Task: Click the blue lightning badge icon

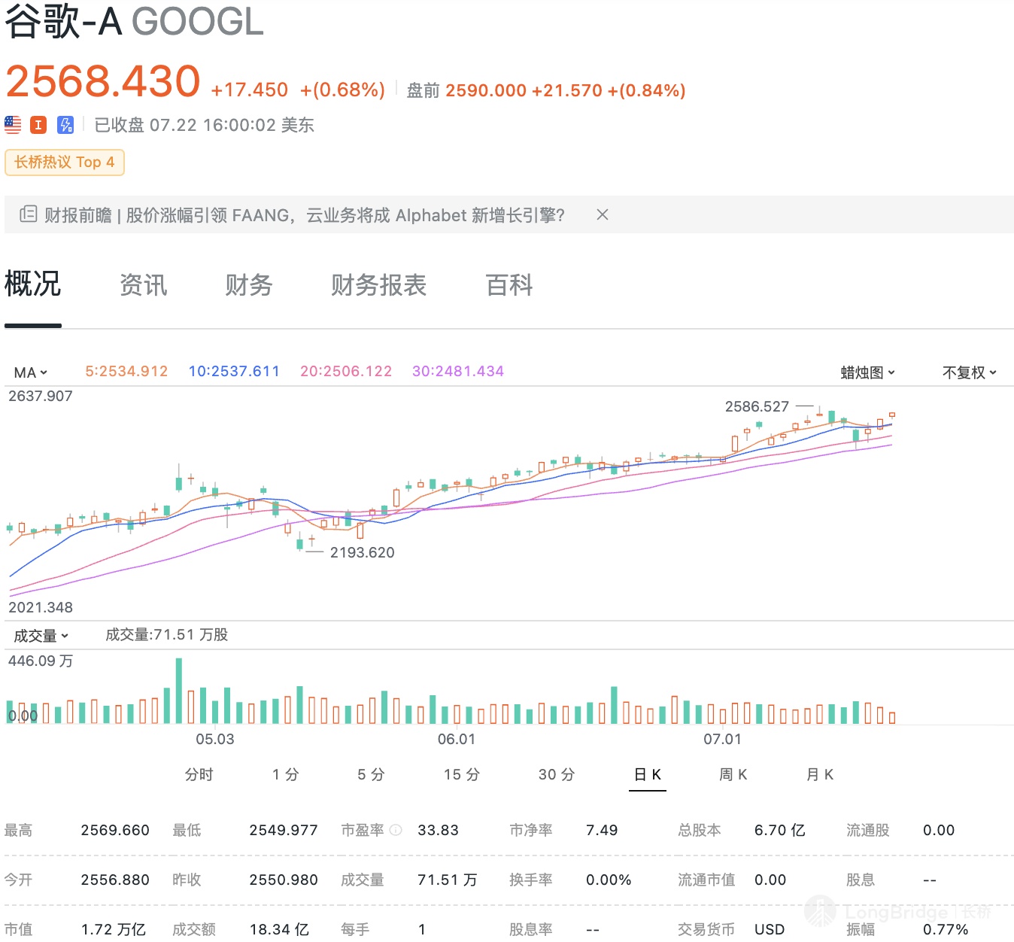Action: point(65,125)
